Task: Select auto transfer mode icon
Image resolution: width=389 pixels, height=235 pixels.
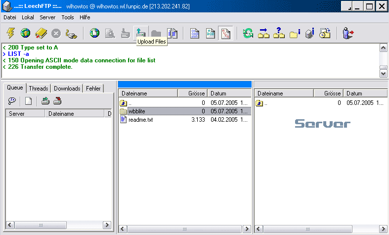Action: (x=226, y=33)
